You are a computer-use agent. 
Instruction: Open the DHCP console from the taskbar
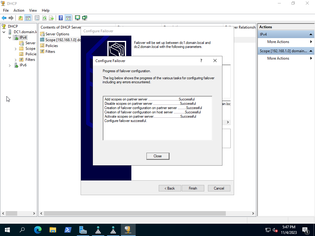click(128, 230)
